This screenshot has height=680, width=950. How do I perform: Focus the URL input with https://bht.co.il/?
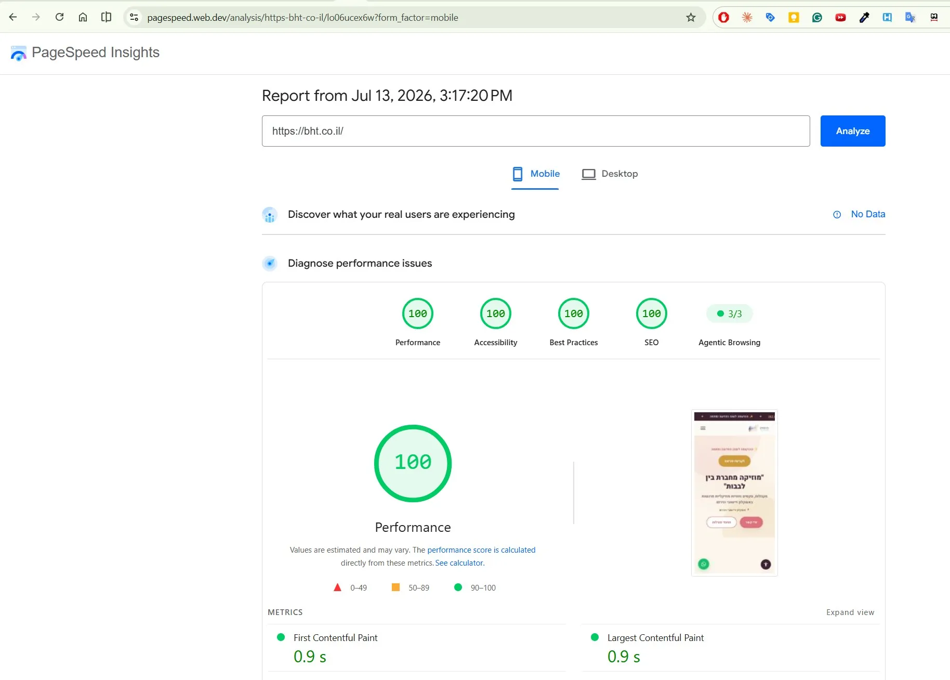click(536, 131)
